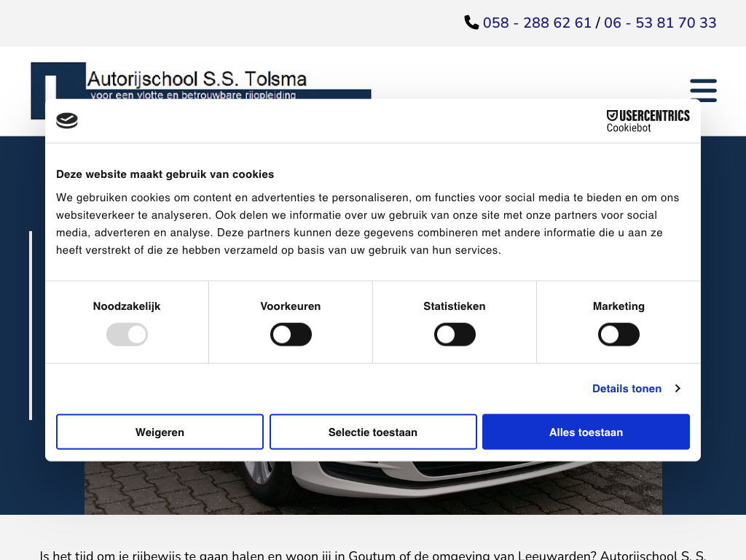
Task: Click Selectie toestaan button
Action: 373,432
